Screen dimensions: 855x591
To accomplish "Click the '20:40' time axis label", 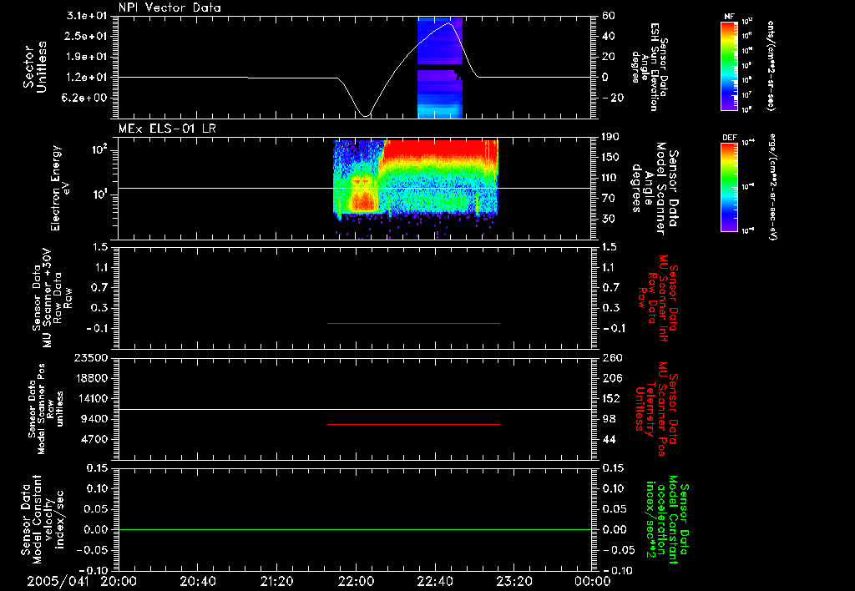I will tap(197, 582).
